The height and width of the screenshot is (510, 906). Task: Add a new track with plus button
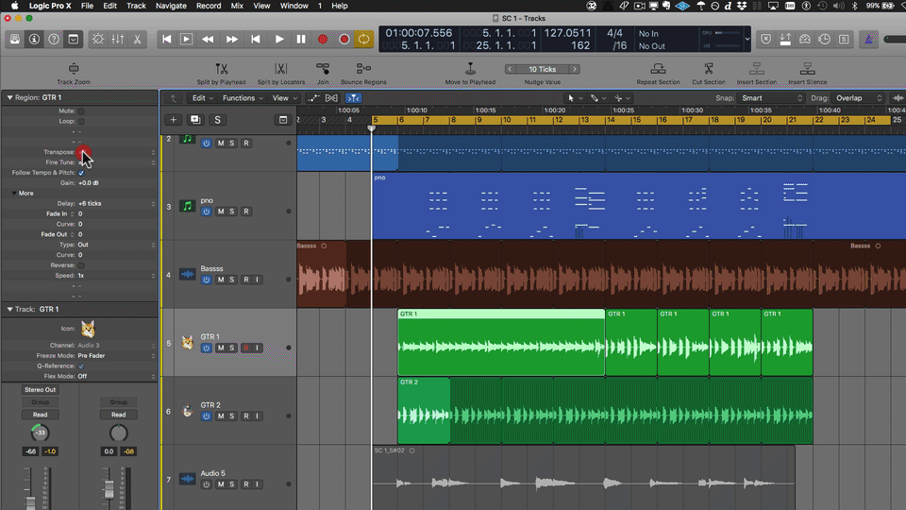tap(173, 120)
